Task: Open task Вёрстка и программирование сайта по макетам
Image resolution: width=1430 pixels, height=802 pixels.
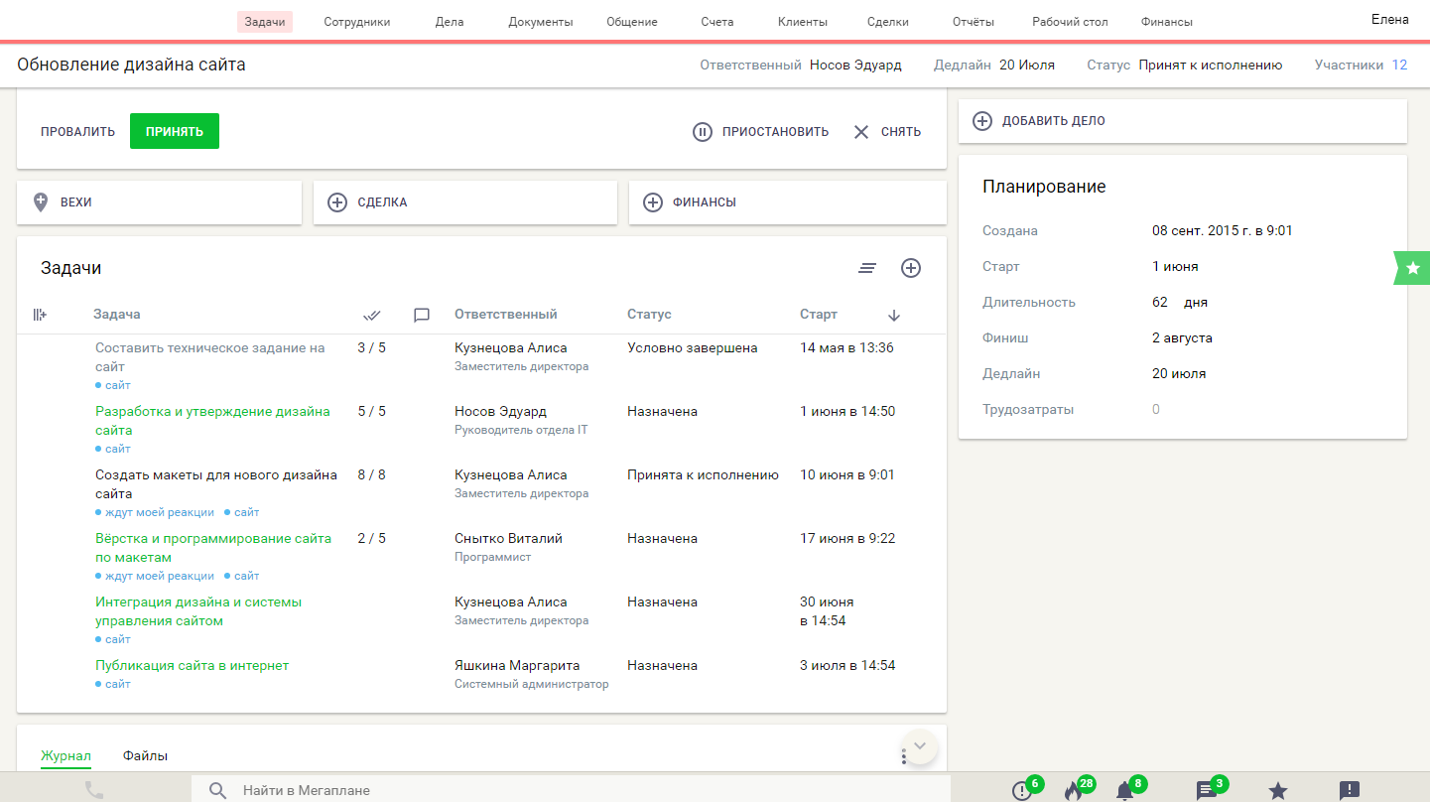Action: click(213, 548)
